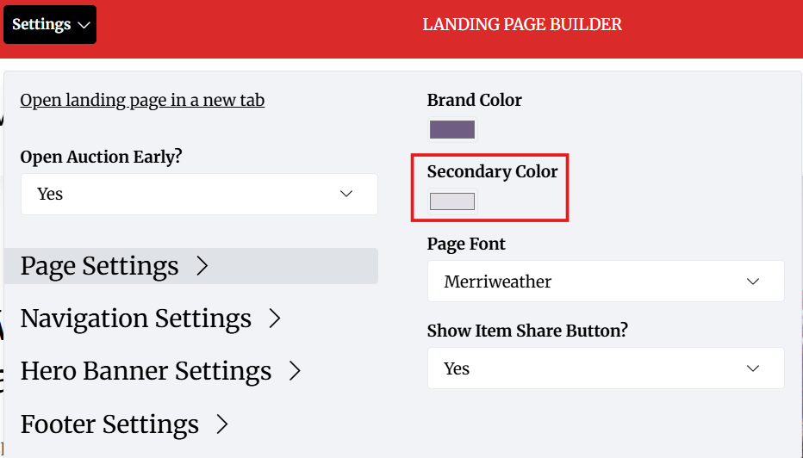Image resolution: width=803 pixels, height=458 pixels.
Task: Click the down chevron inside the Settings button
Action: tap(84, 25)
